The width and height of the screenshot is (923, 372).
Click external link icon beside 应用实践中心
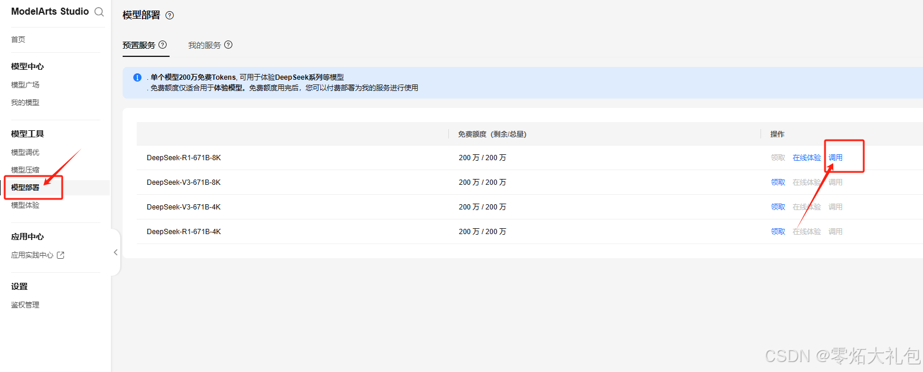(60, 255)
